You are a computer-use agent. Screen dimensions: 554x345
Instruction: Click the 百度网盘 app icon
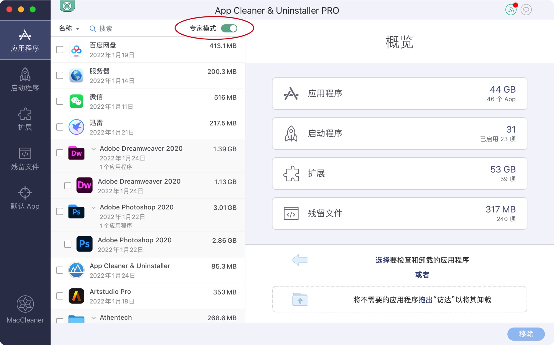click(x=76, y=50)
